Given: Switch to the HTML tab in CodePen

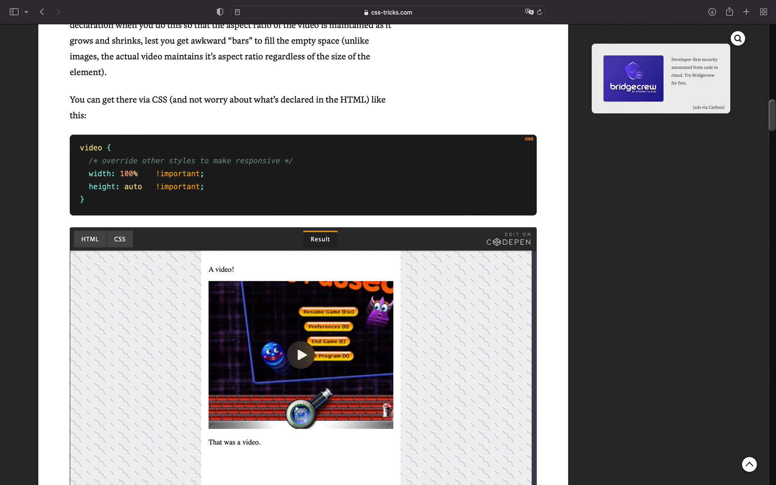Looking at the screenshot, I should [x=90, y=239].
